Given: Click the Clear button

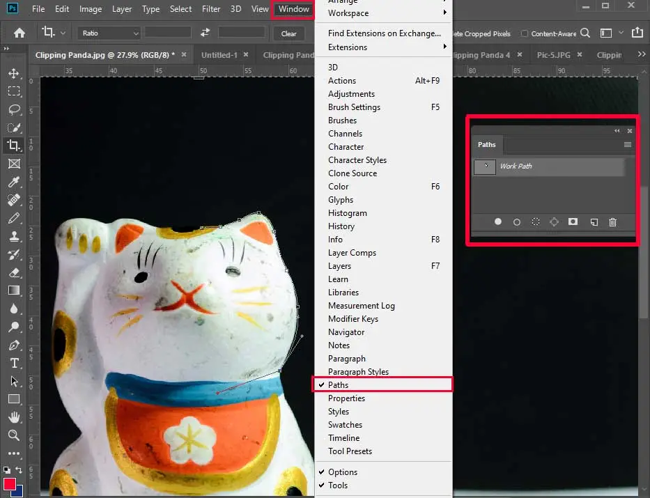Looking at the screenshot, I should [289, 33].
